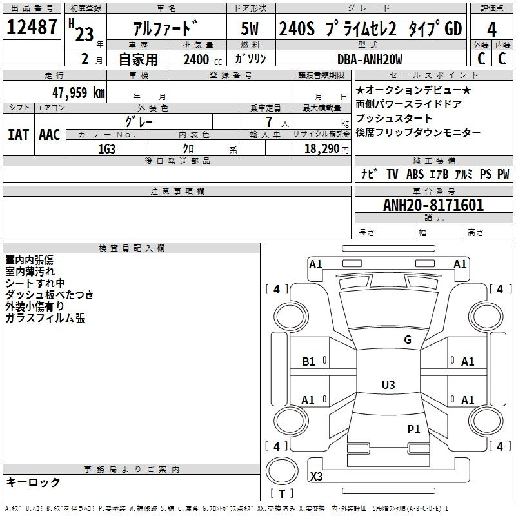Viewport: 516px width, 516px height.
Task: Click the IAT shift type cell
Action: click(x=18, y=135)
